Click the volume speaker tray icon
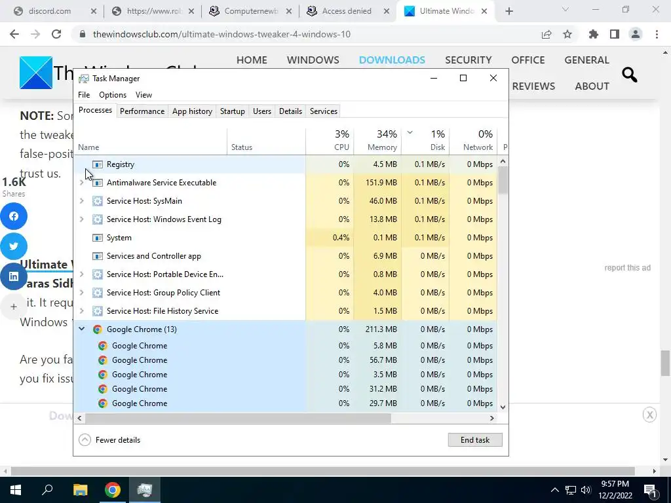The image size is (671, 503). click(x=586, y=490)
